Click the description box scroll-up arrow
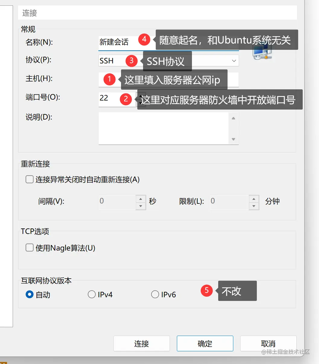This screenshot has height=364, width=319. 234,118
